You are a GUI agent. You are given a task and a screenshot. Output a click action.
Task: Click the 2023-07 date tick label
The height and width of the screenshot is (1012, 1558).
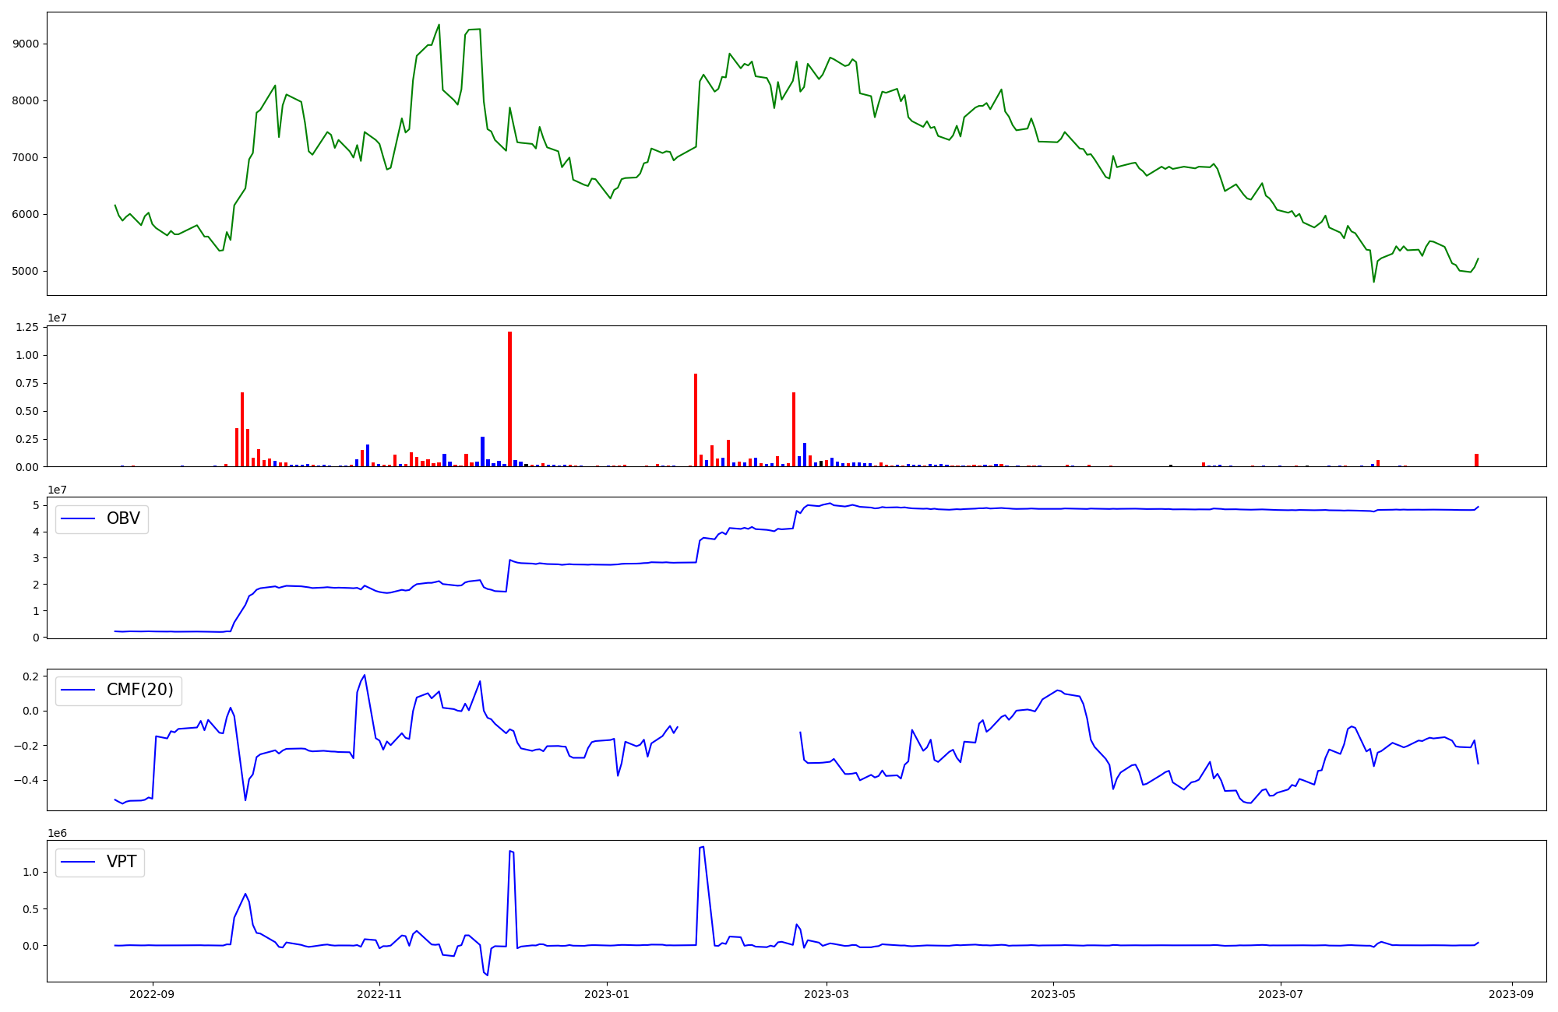coord(1281,994)
